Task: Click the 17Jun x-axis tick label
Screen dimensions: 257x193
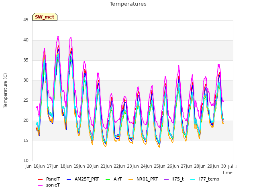Action: pos(53,166)
